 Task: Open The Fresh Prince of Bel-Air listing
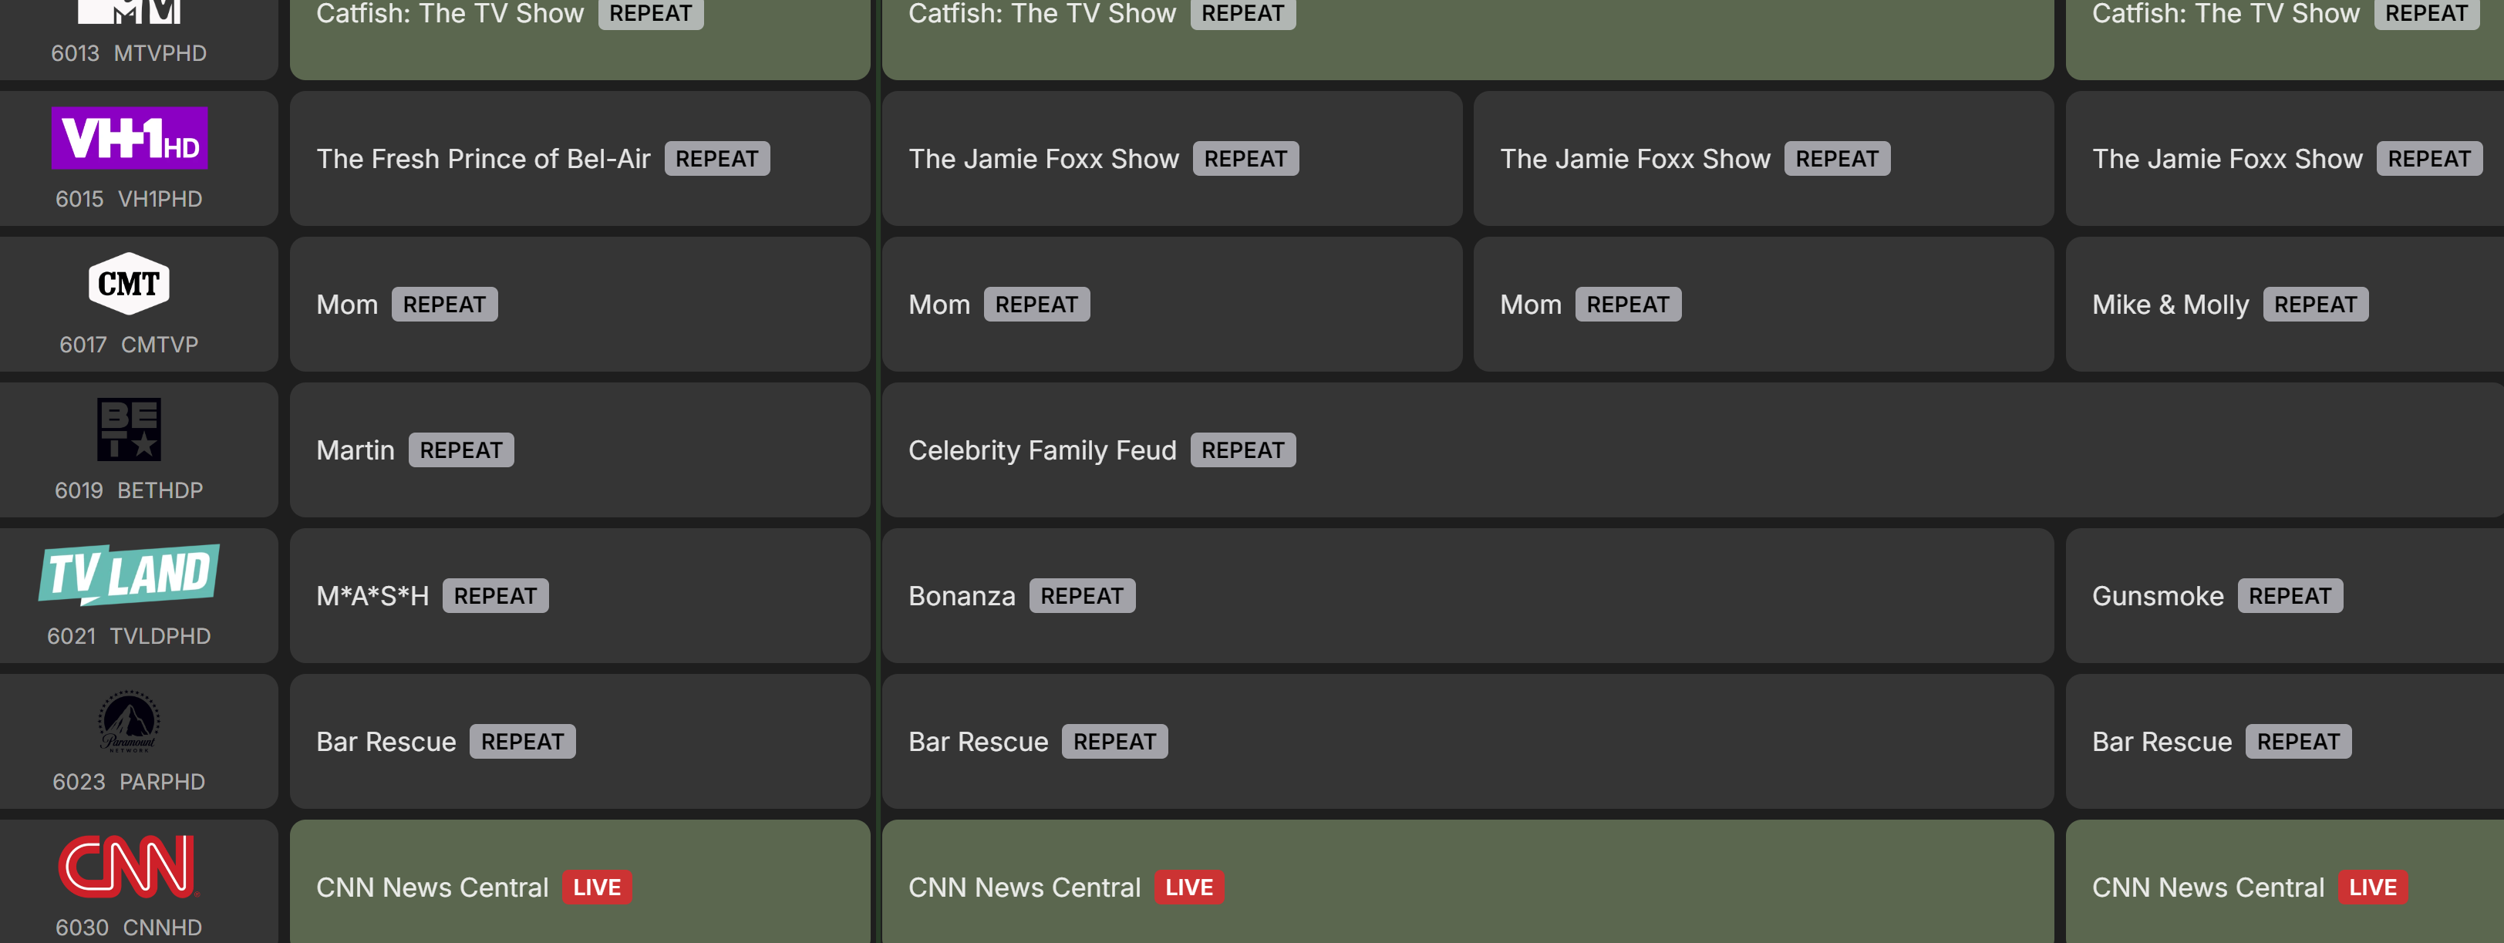[483, 159]
